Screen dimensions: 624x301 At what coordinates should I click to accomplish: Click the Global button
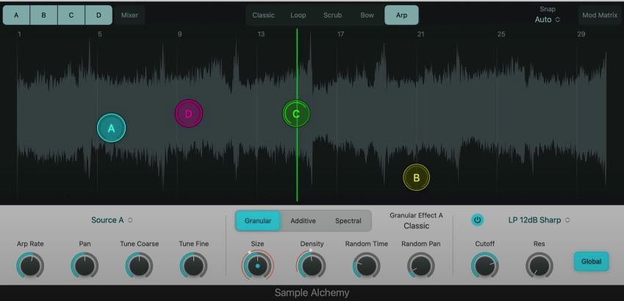[591, 261]
